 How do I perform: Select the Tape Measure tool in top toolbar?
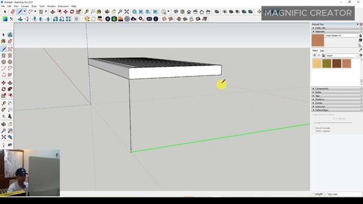pyautogui.click(x=86, y=11)
